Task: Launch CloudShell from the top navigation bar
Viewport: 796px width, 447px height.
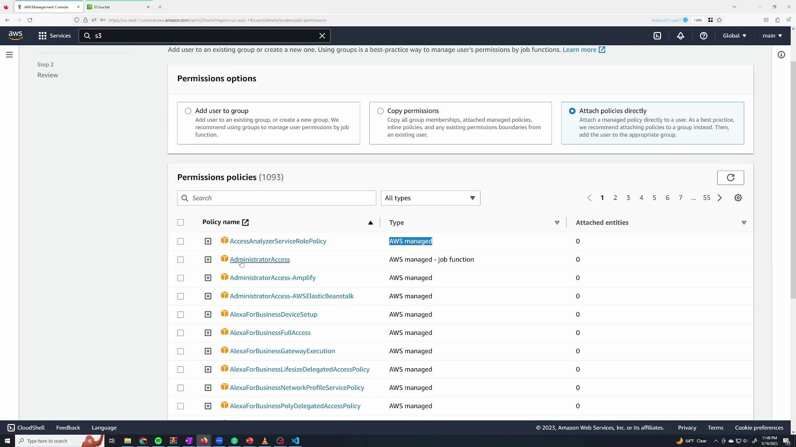Action: tap(658, 36)
